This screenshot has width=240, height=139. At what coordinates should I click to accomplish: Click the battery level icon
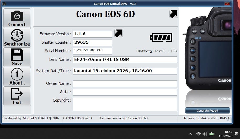point(161,37)
